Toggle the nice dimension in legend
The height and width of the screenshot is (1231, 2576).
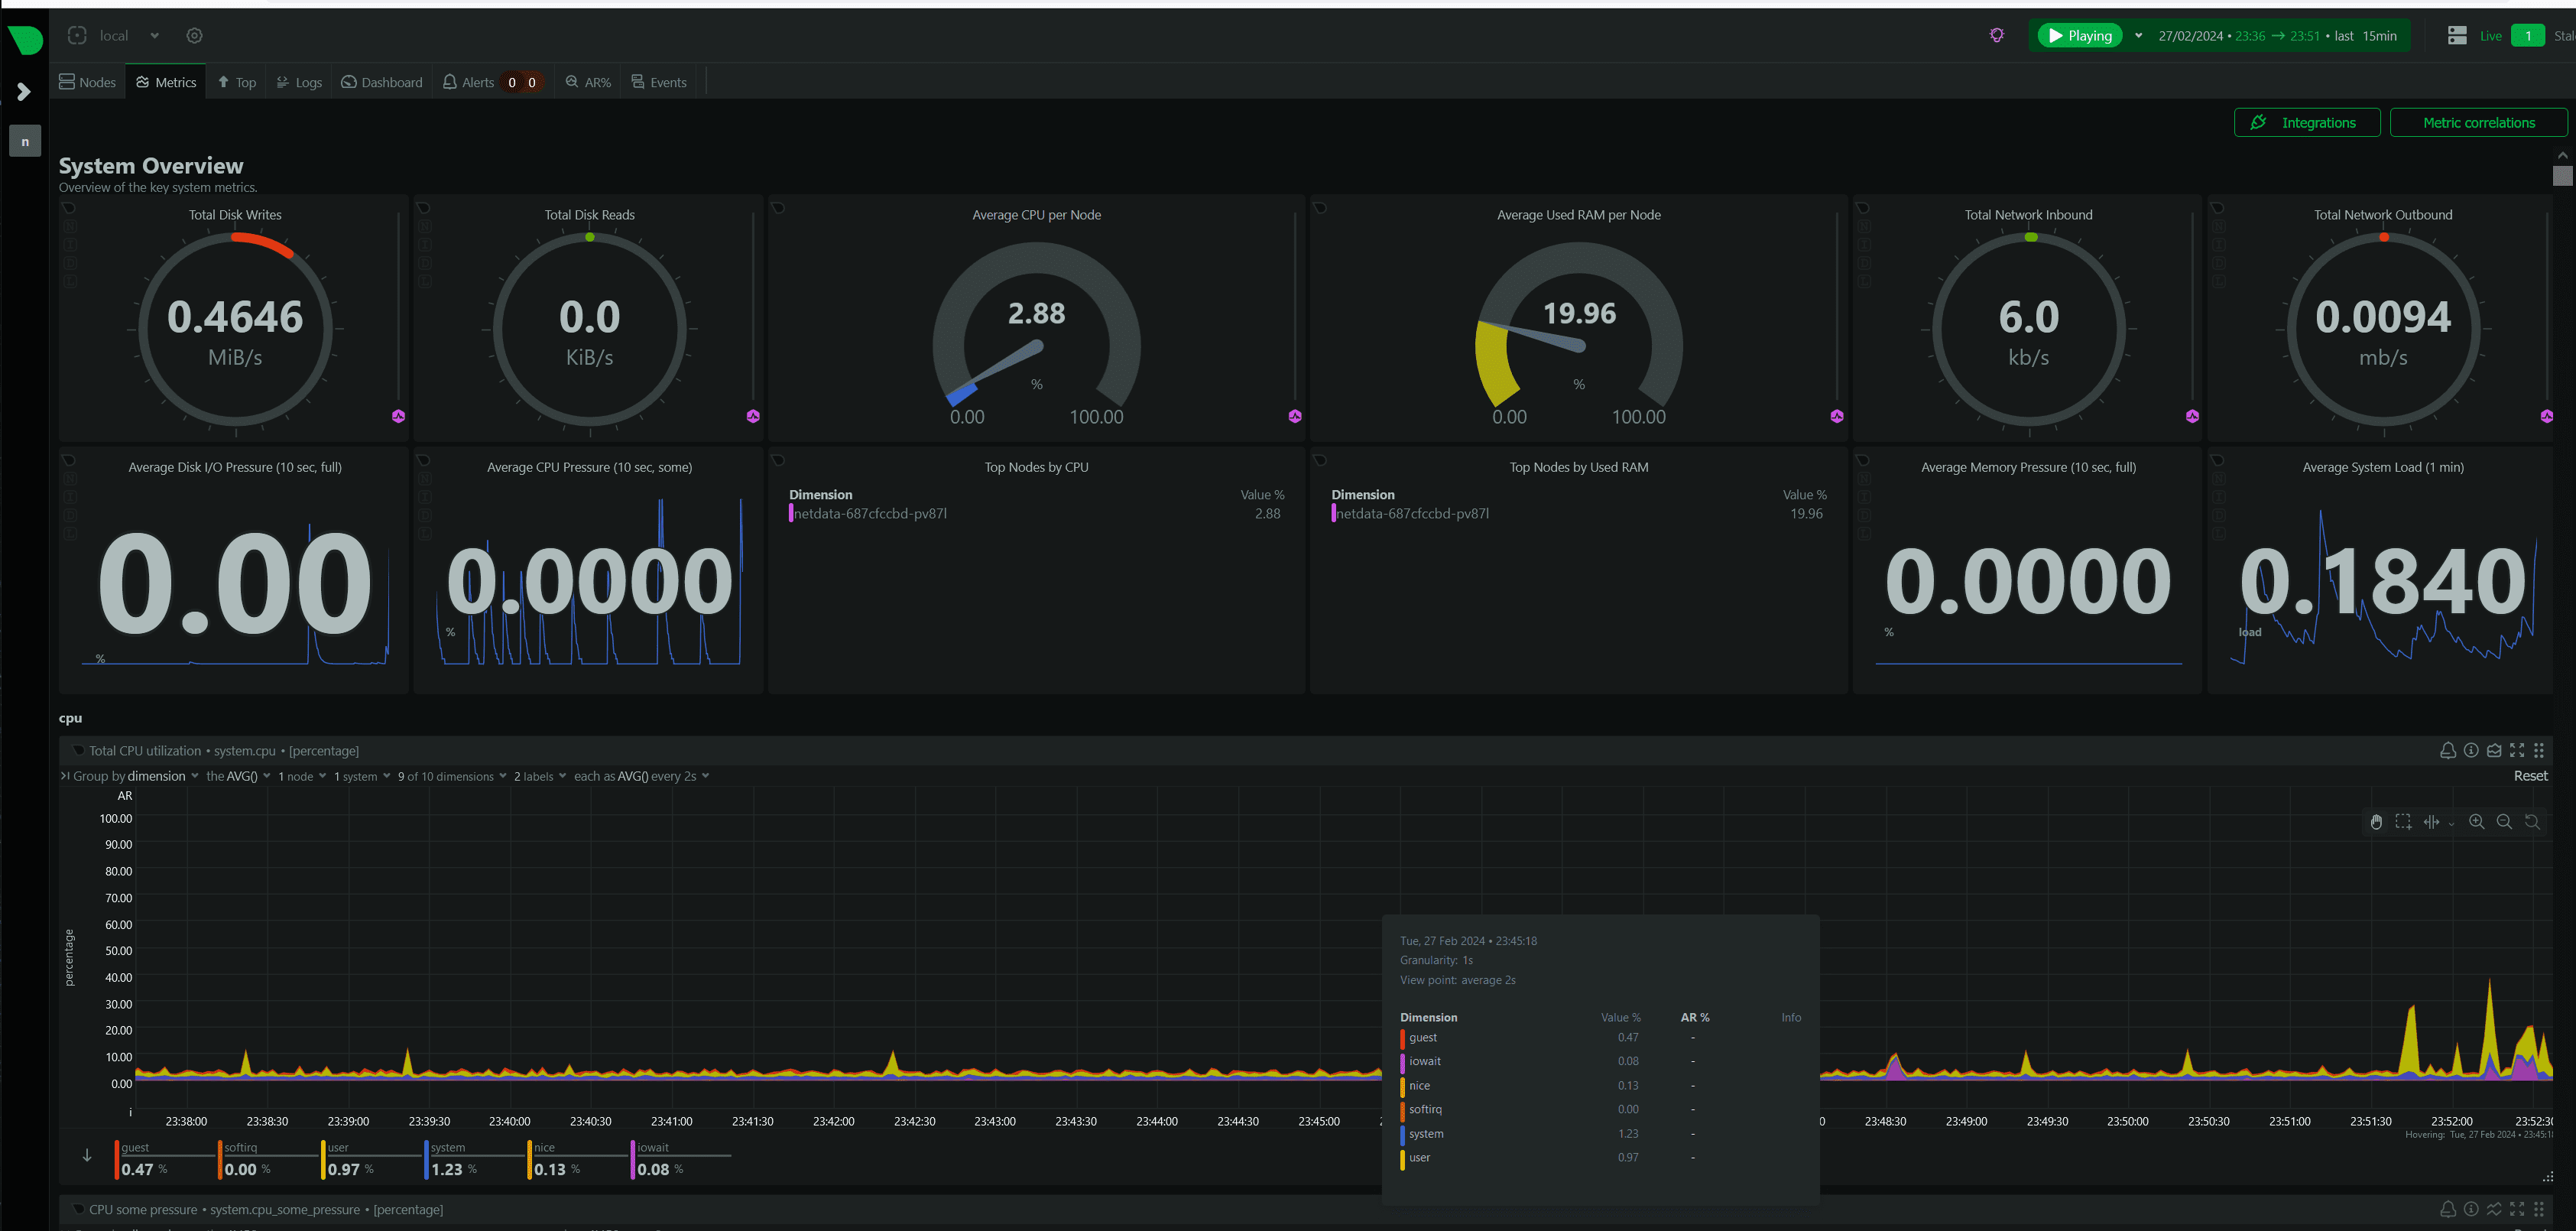(x=577, y=1160)
